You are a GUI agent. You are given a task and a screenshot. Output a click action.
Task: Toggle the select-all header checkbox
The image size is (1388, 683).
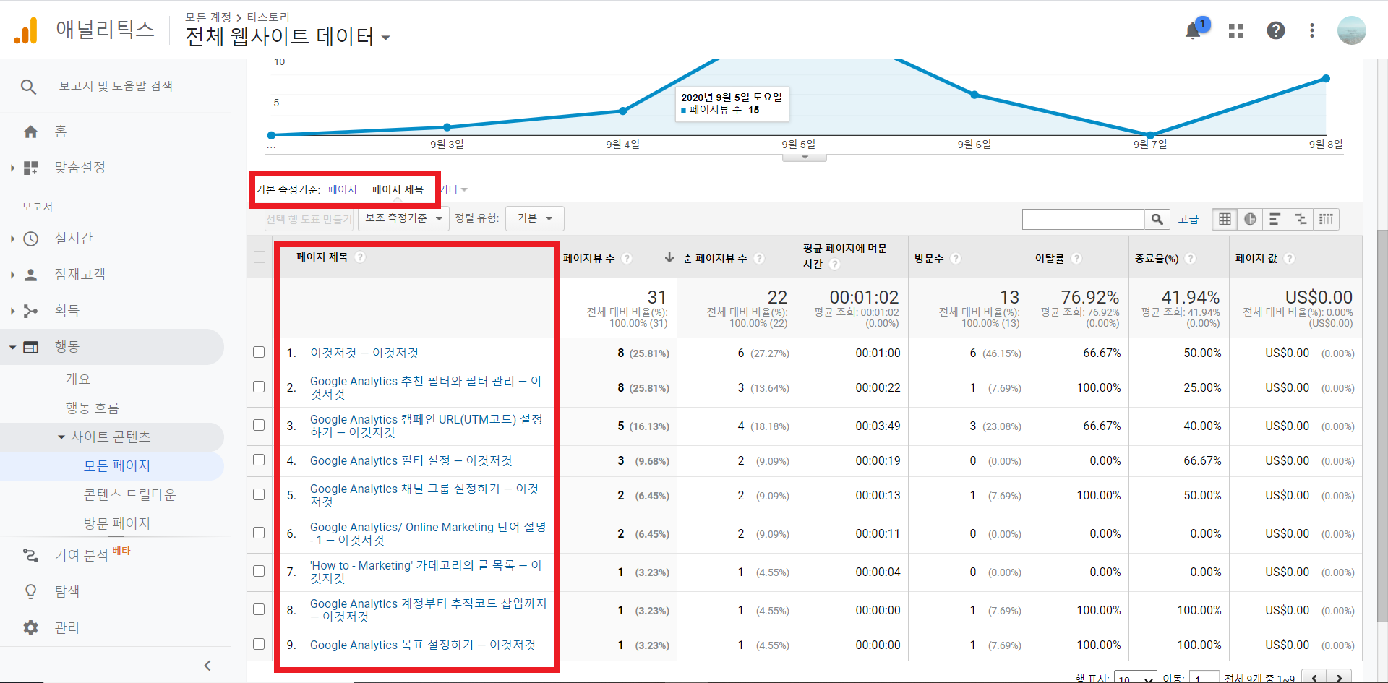[260, 257]
